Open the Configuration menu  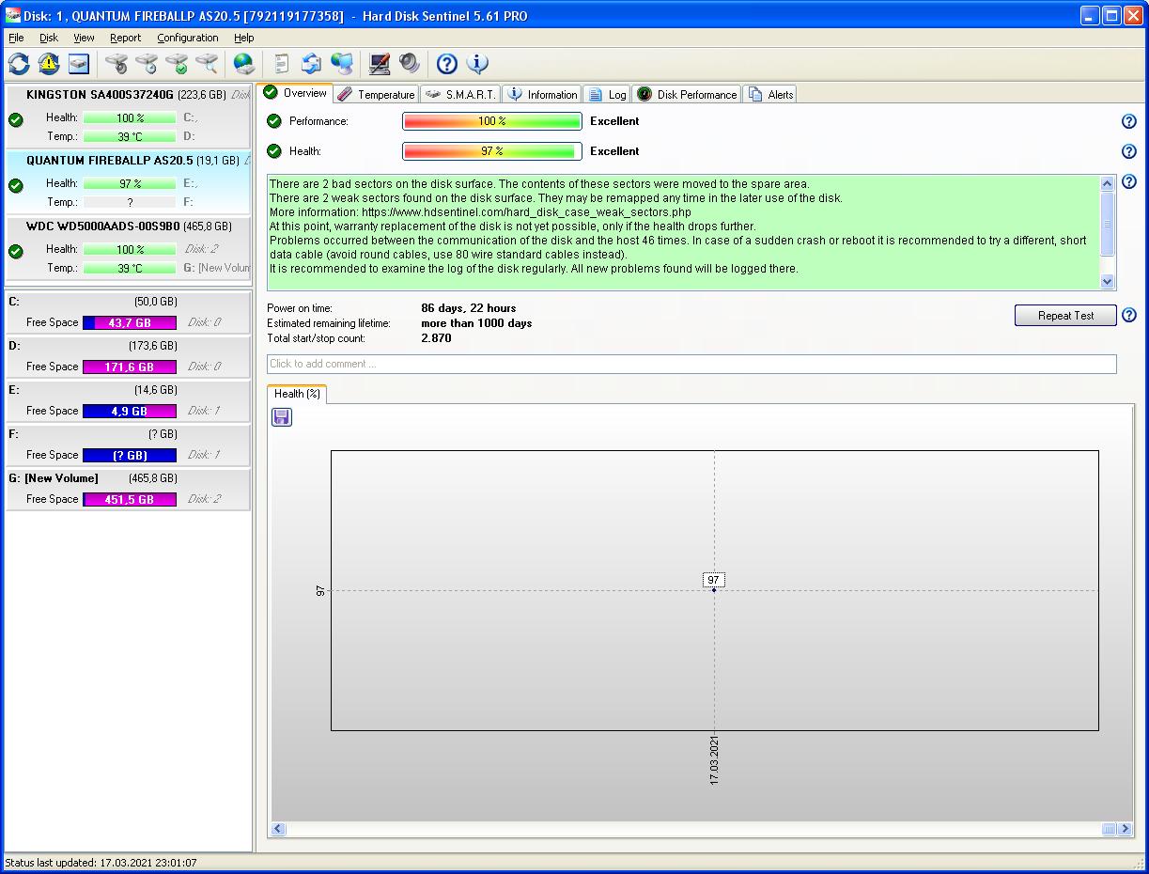[188, 38]
